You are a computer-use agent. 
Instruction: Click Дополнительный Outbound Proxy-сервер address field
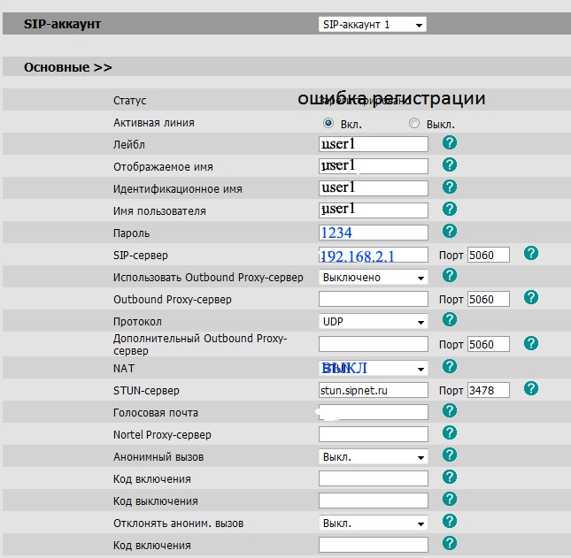click(374, 344)
